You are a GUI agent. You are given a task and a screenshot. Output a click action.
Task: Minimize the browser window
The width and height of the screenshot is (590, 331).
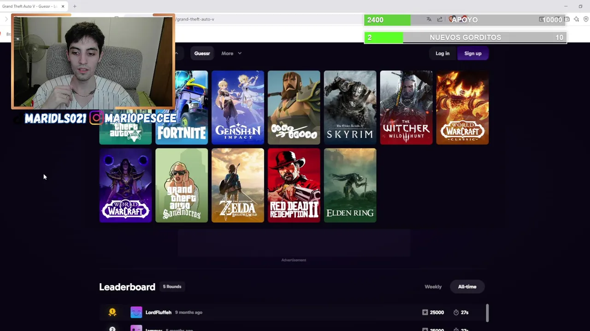[x=566, y=6]
